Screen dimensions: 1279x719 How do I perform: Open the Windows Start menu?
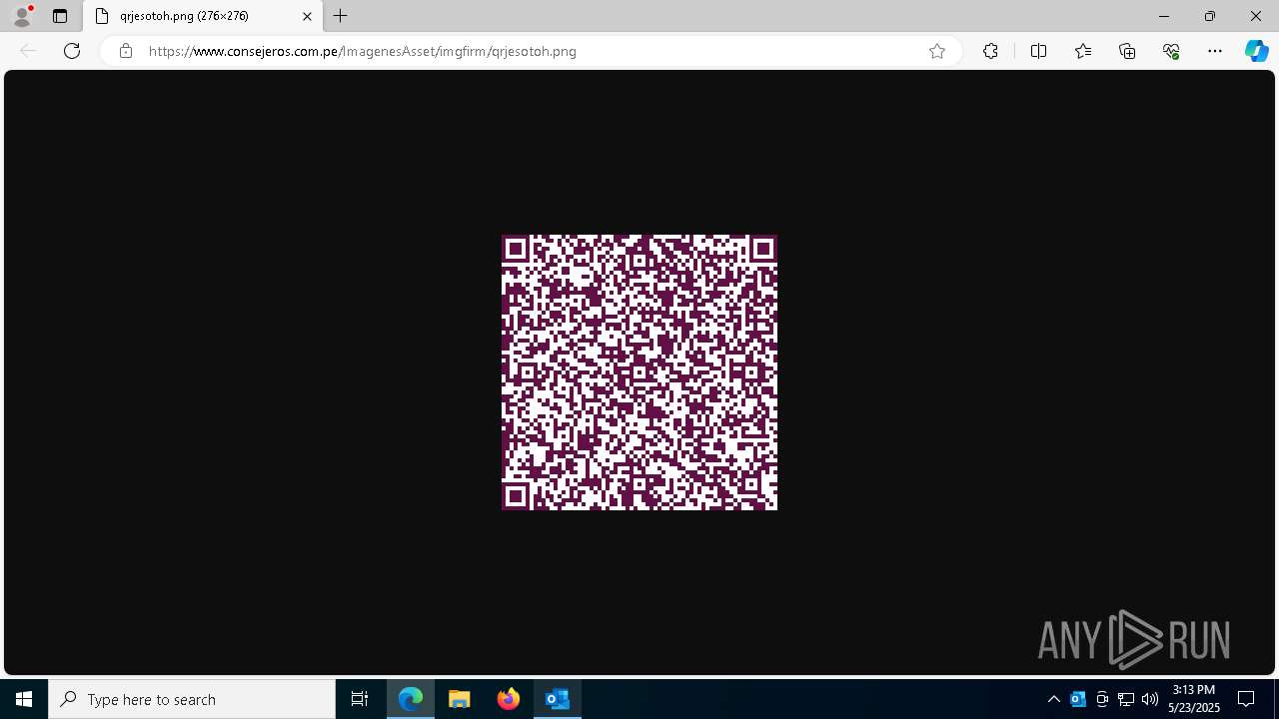pyautogui.click(x=24, y=699)
